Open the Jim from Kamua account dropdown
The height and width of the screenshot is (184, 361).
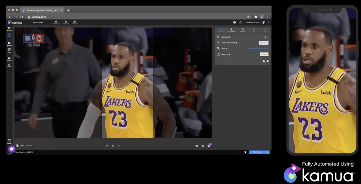[257, 22]
